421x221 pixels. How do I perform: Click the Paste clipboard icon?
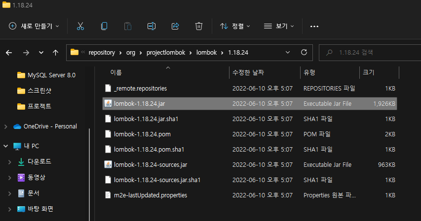(x=127, y=26)
